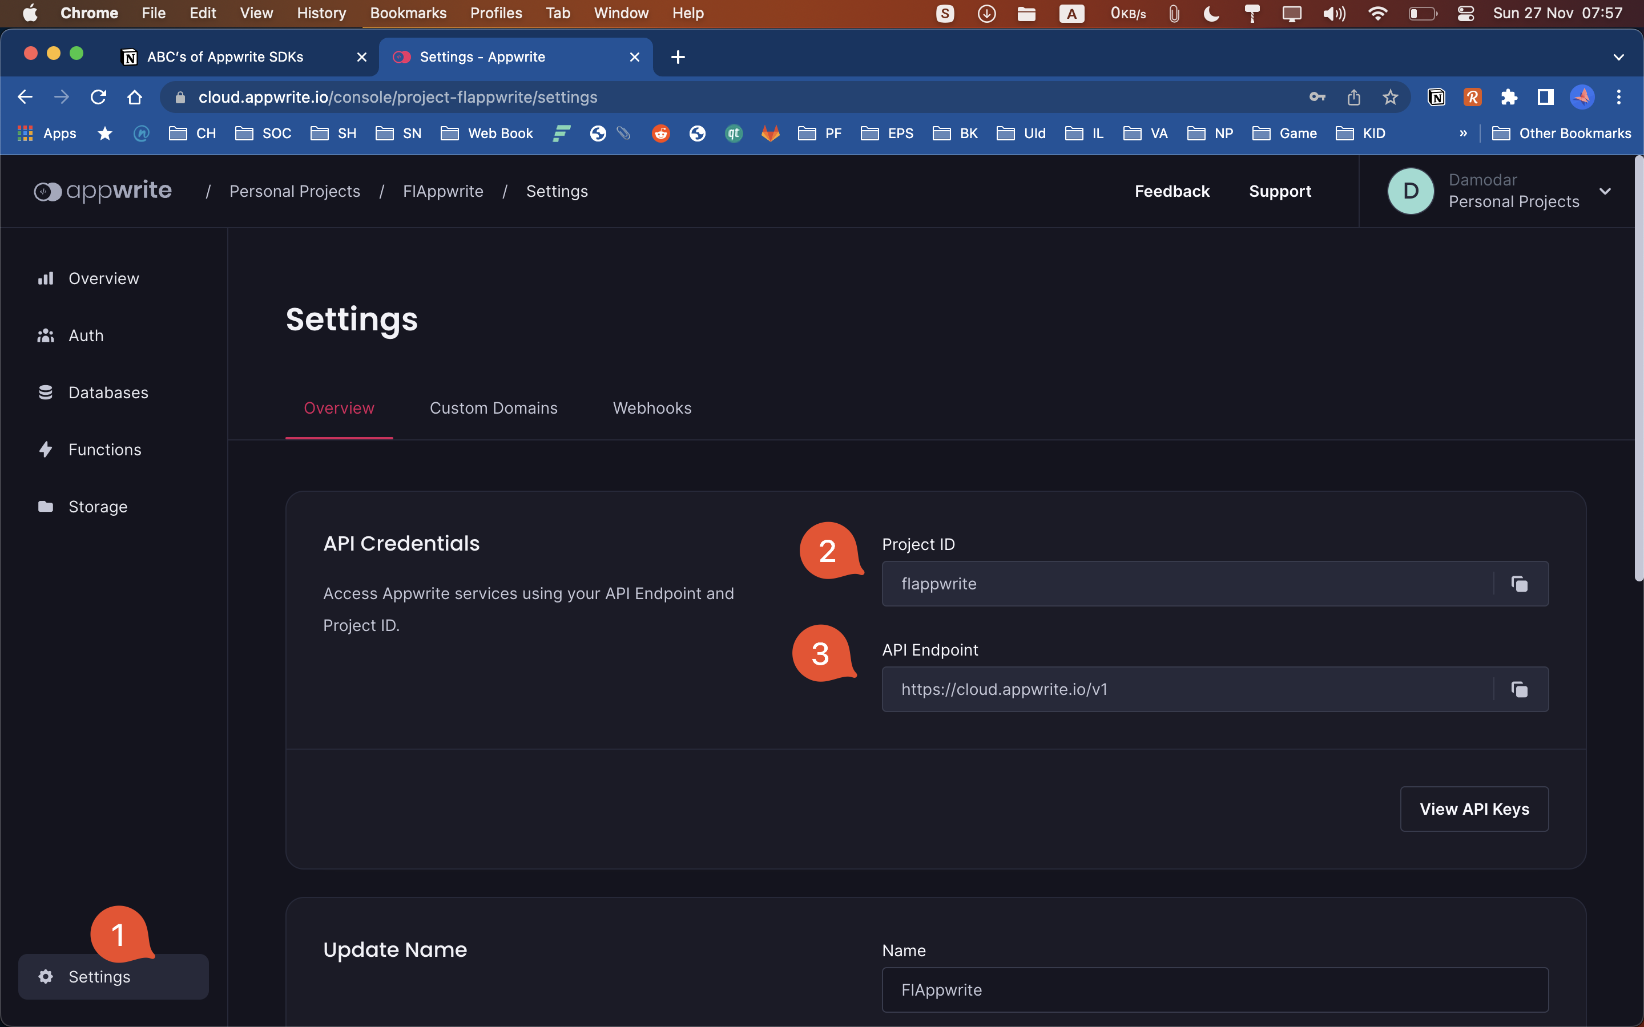
Task: Open the Chrome extensions puzzle menu
Action: tap(1509, 97)
